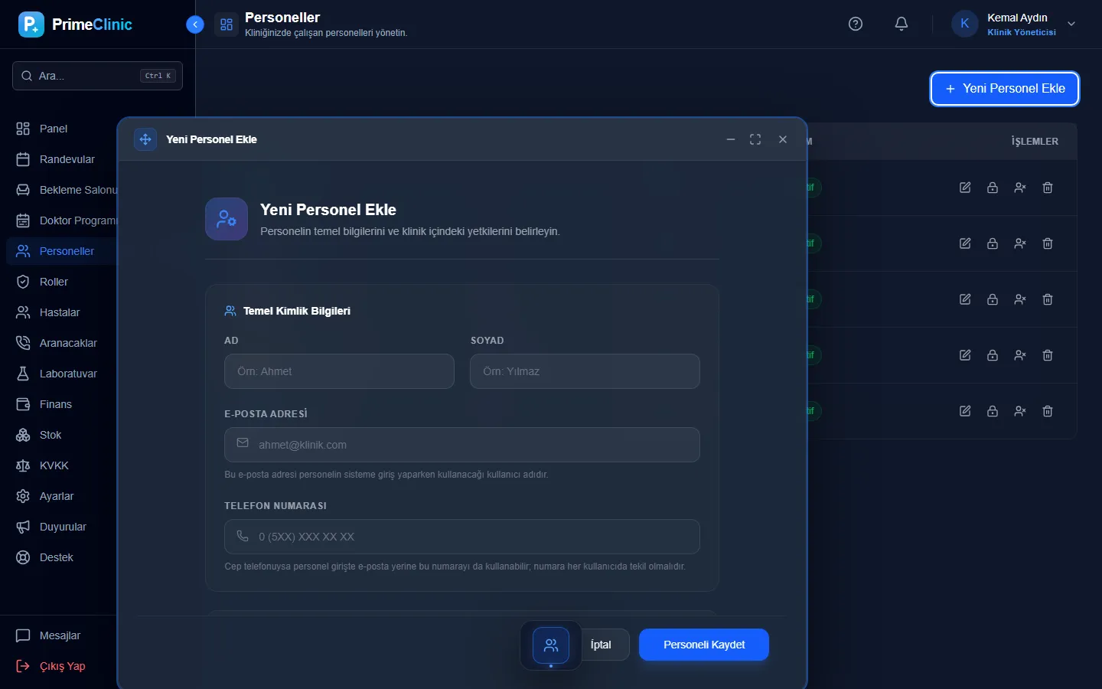Open the Finans wallet item
The width and height of the screenshot is (1102, 689).
click(x=62, y=404)
